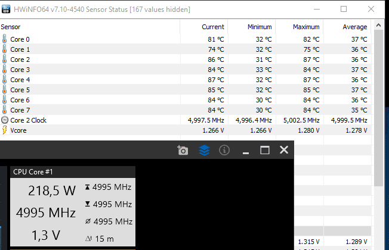
Task: Minimize the HWiNFO64 window
Action: tap(317, 10)
